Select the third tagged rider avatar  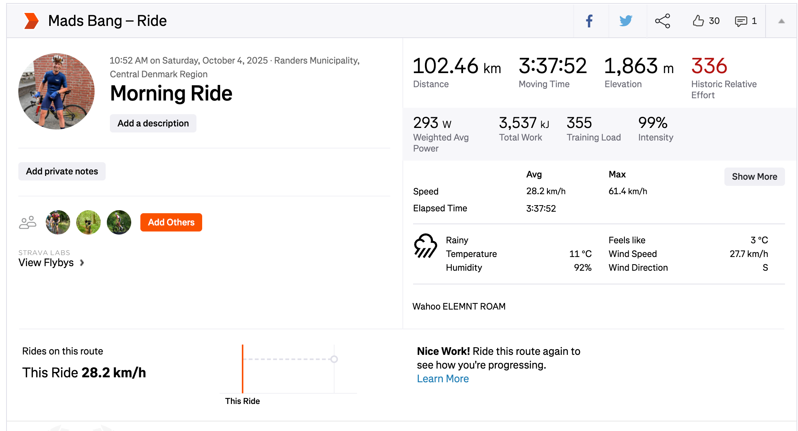tap(119, 222)
